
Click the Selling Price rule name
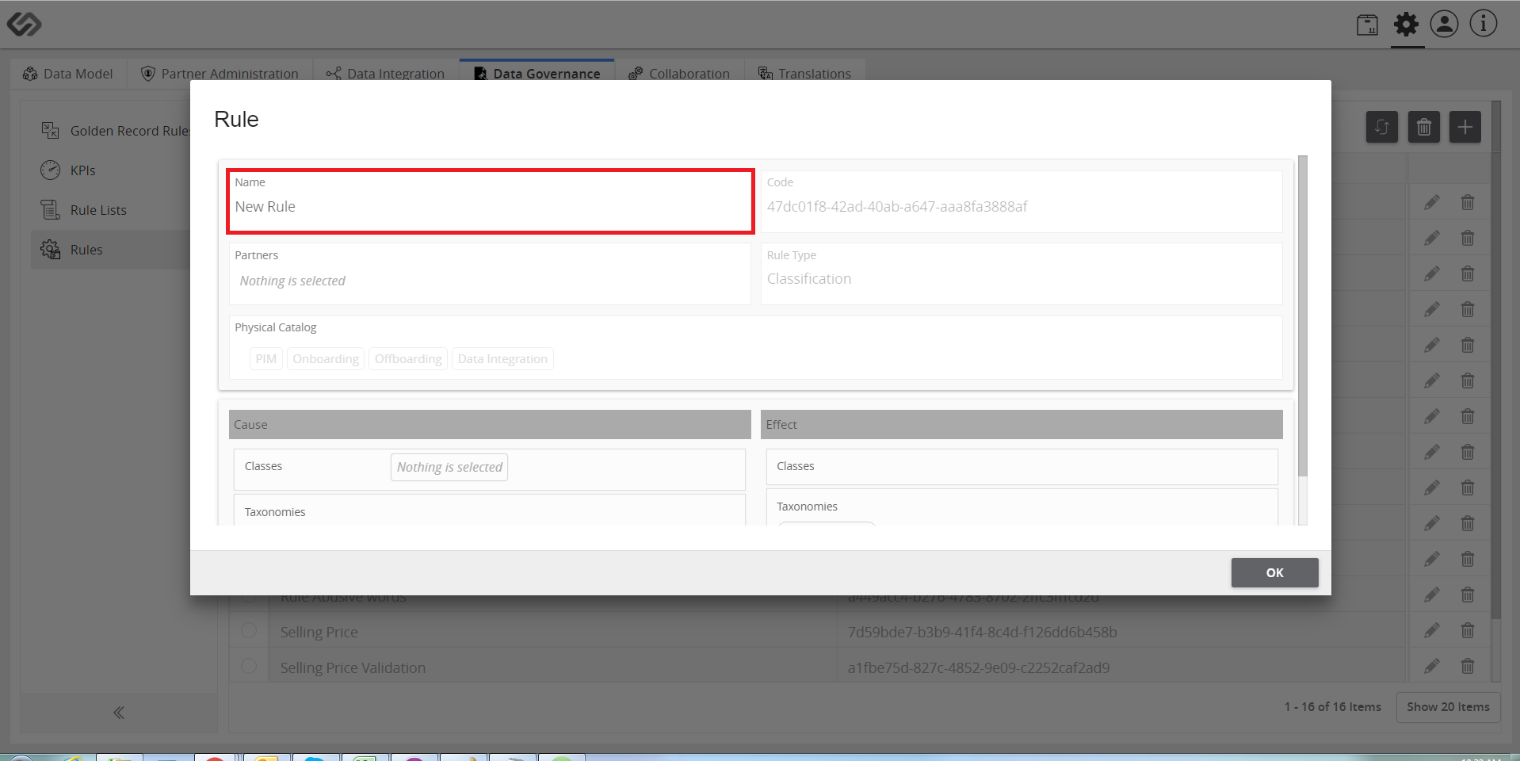[319, 632]
